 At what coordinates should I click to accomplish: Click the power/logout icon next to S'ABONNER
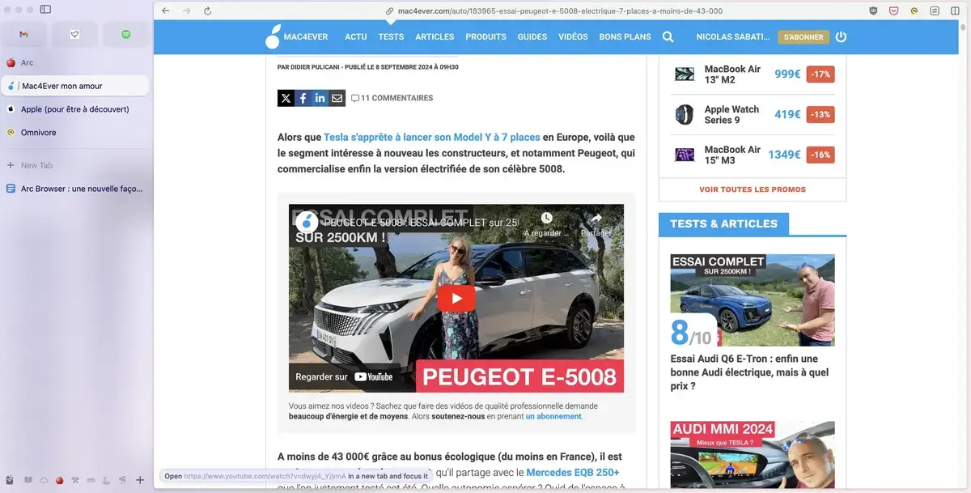[x=839, y=36]
